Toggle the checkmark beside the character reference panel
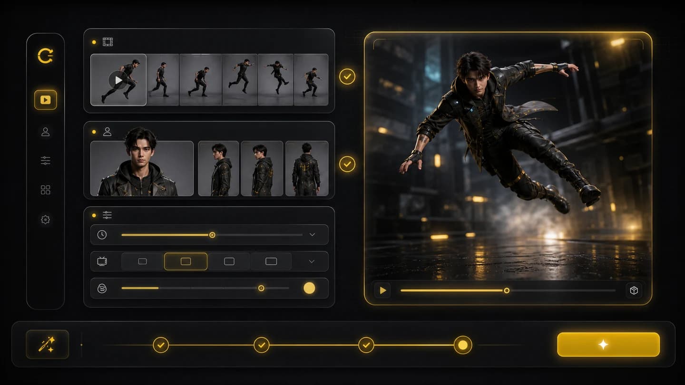 pos(347,164)
